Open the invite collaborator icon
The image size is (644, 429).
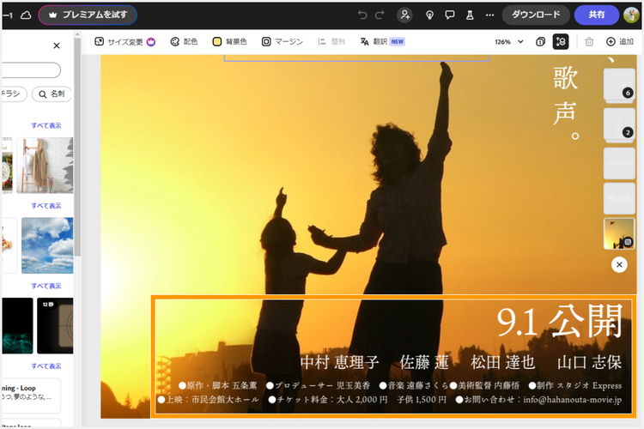point(405,15)
